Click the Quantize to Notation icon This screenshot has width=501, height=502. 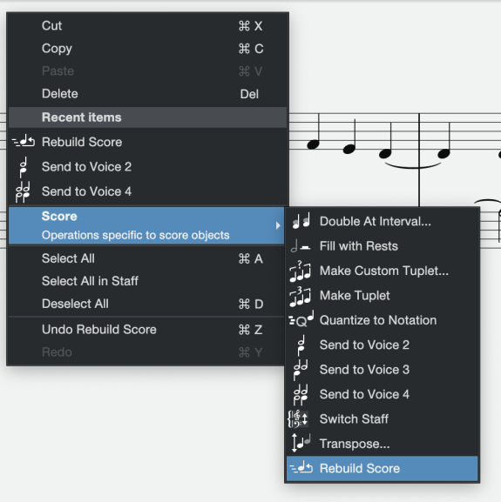coord(301,319)
